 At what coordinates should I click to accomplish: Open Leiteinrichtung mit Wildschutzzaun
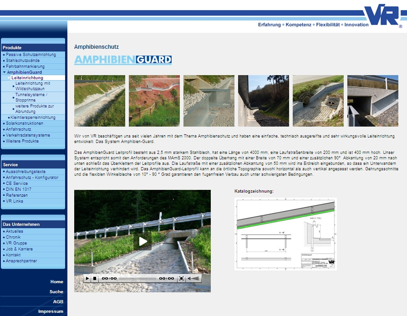[x=33, y=86]
